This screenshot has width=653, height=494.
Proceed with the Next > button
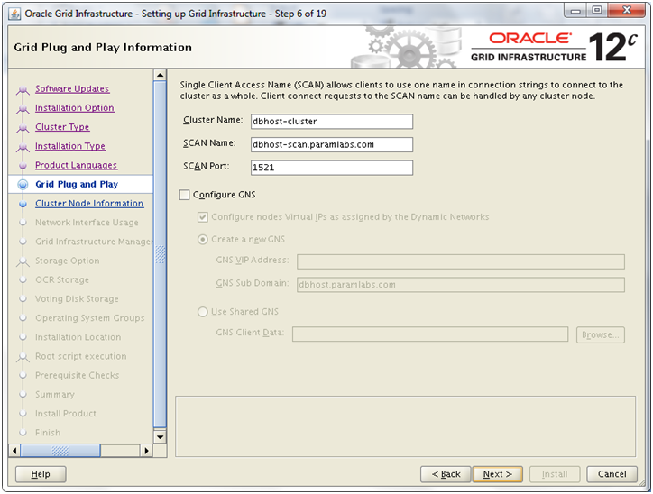tap(498, 474)
